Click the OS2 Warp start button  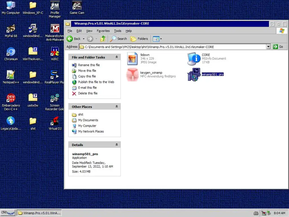click(x=8, y=213)
